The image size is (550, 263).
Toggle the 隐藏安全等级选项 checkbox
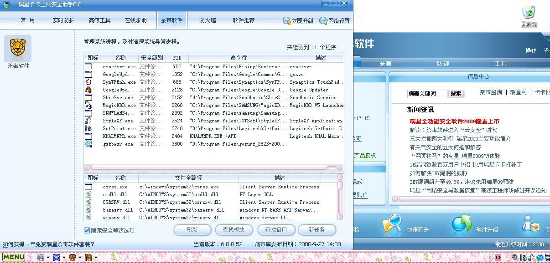pos(87,230)
